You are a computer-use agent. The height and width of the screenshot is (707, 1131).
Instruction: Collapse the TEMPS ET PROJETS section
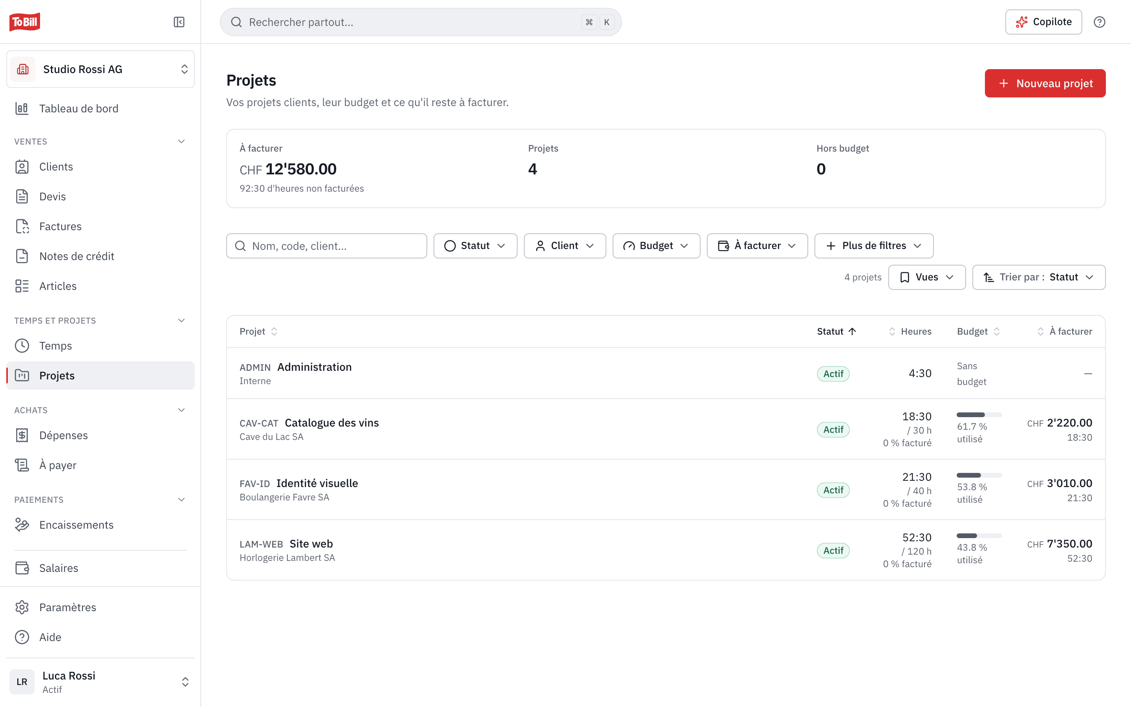coord(181,321)
